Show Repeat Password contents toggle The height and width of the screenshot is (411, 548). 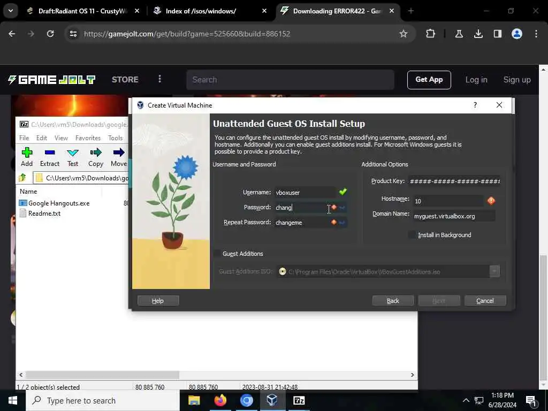pyautogui.click(x=342, y=222)
